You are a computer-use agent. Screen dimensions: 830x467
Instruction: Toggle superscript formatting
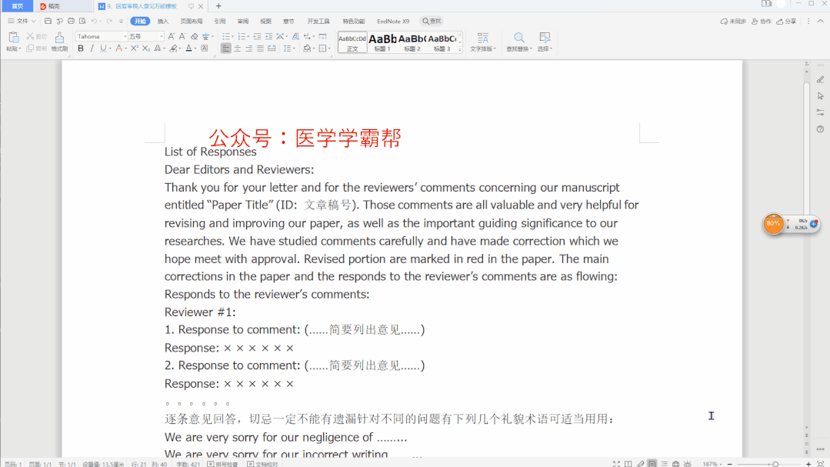pyautogui.click(x=135, y=48)
